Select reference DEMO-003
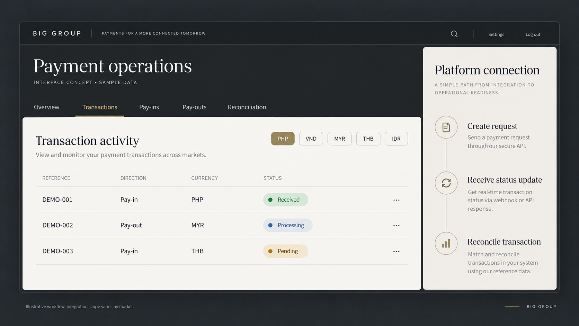The width and height of the screenshot is (579, 326). [x=57, y=251]
